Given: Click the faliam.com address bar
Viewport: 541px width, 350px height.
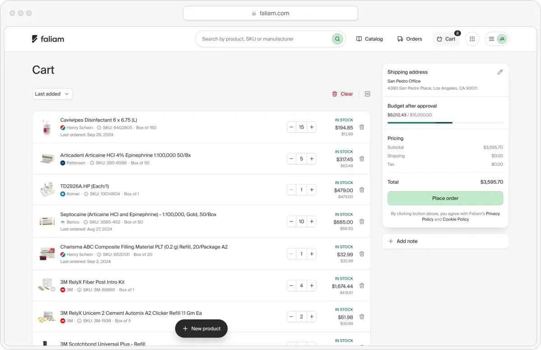Looking at the screenshot, I should click(x=270, y=13).
